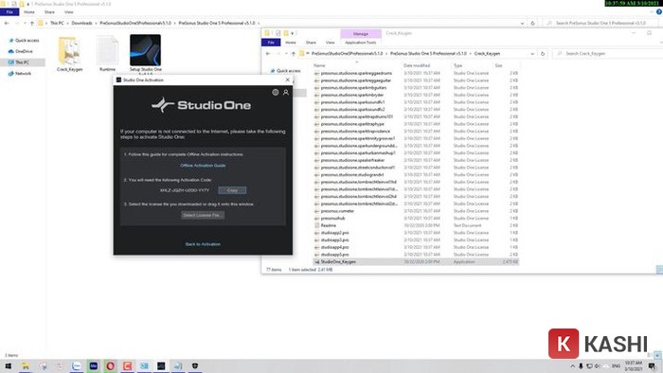Click license icon of presonus.studioone.speakerfreaker
Viewport: 663px width, 373px height.
[316, 161]
